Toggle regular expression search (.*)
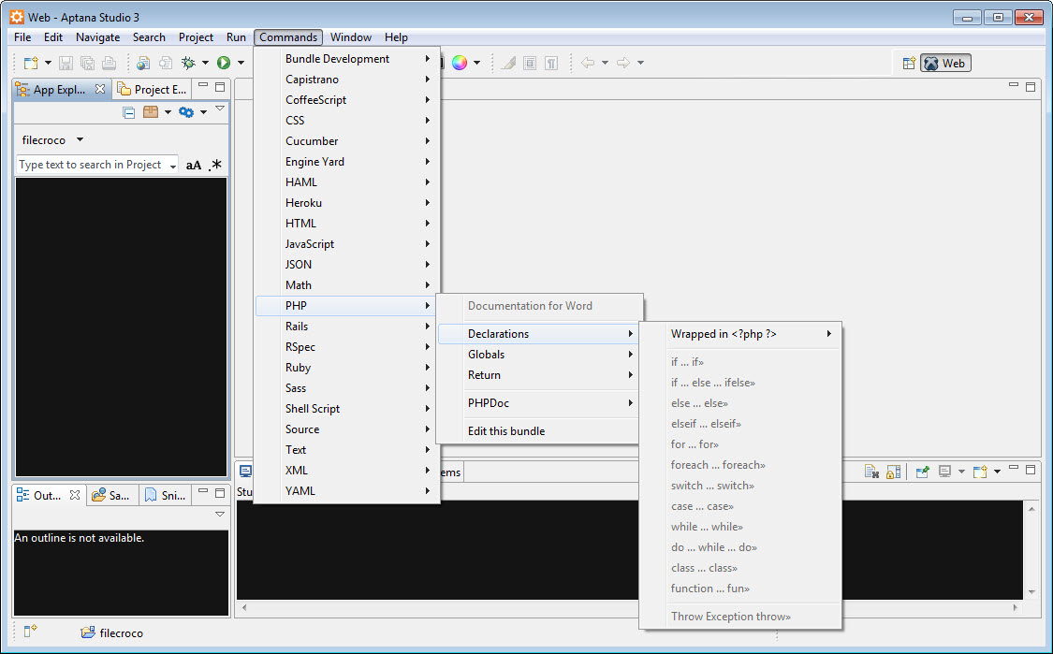 pos(215,166)
